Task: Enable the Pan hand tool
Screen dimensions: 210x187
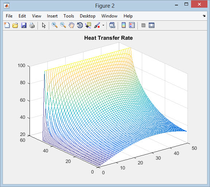Action: (71, 25)
